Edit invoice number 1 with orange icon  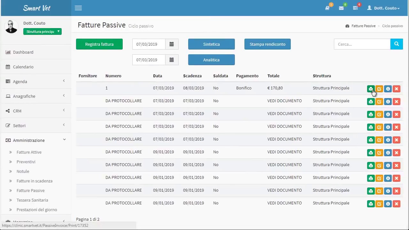pyautogui.click(x=379, y=89)
